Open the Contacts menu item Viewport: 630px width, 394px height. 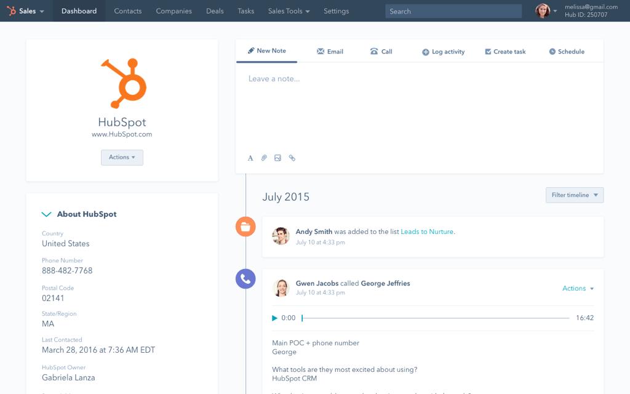[128, 11]
